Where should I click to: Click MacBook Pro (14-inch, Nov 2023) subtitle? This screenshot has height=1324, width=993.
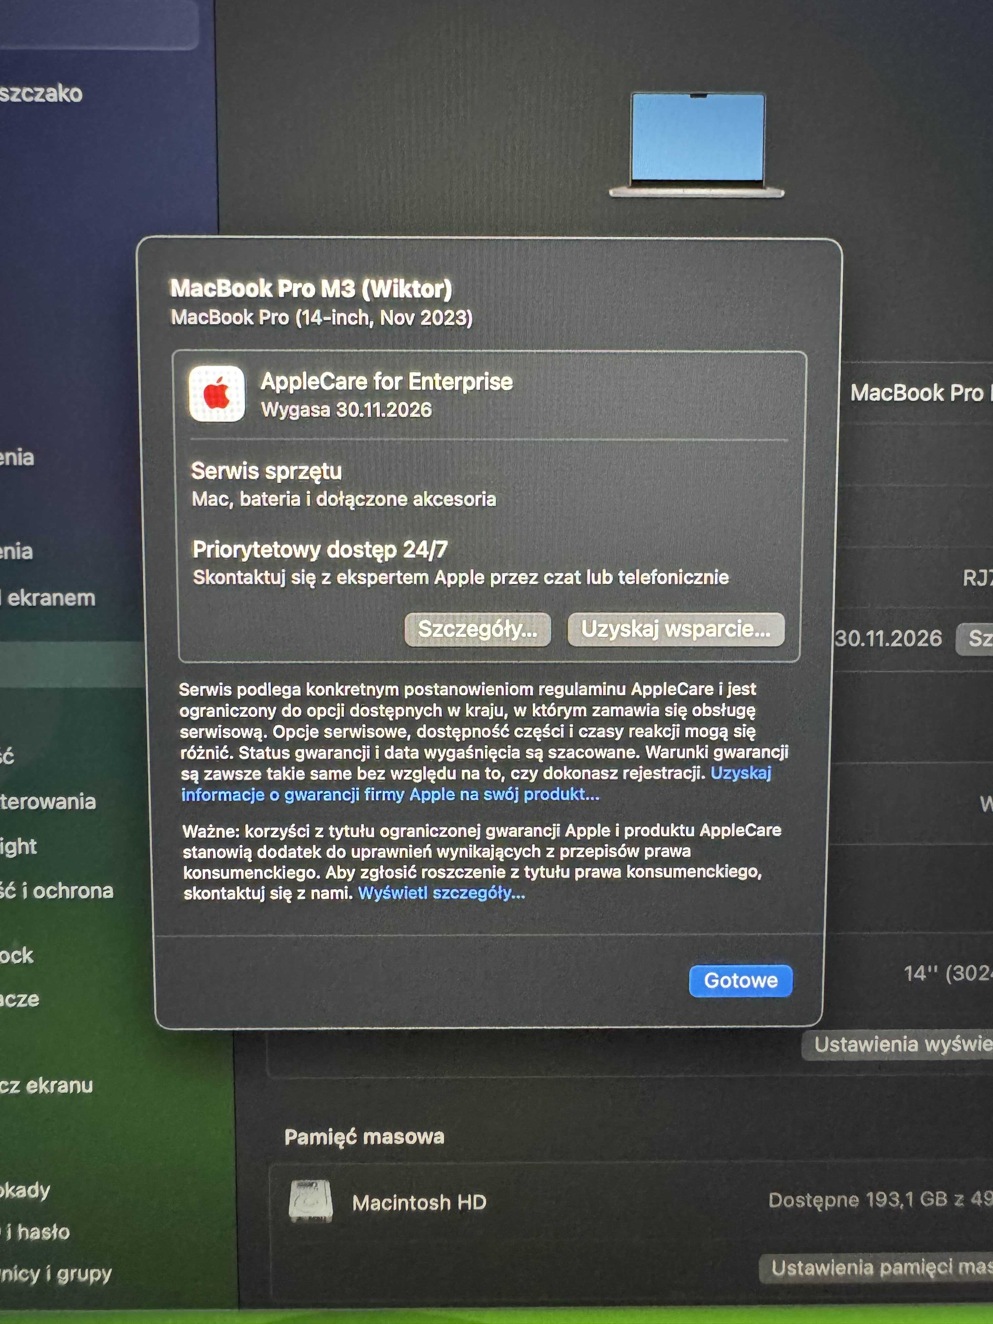point(322,317)
